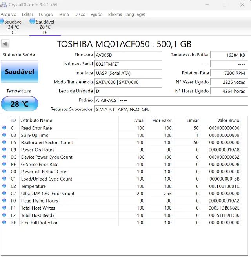Click the Nº Horas Ligado value 4264 horas
Image resolution: width=251 pixels, height=257 pixels.
point(229,91)
